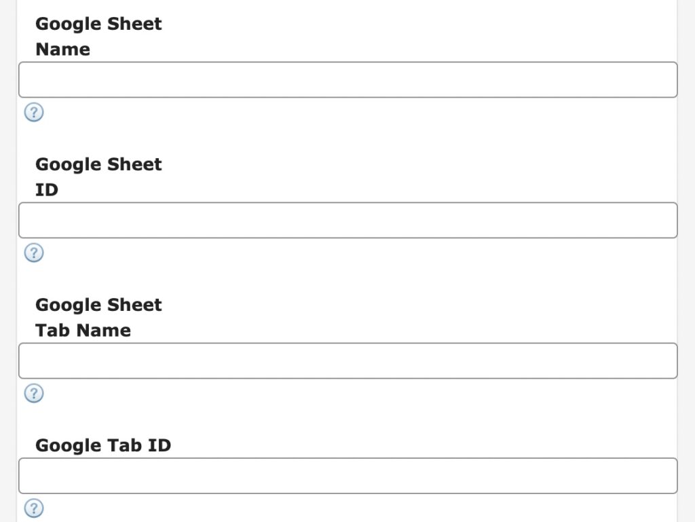This screenshot has height=522, width=695.
Task: Click the question mark beneath Tab Name input
Action: point(34,393)
